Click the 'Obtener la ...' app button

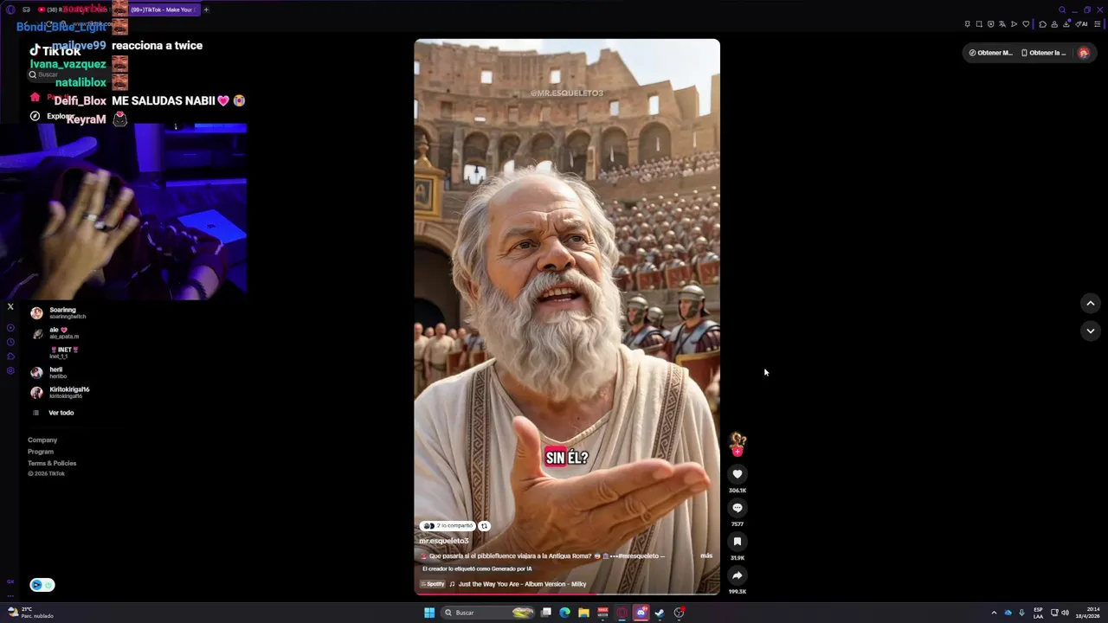coord(1044,53)
